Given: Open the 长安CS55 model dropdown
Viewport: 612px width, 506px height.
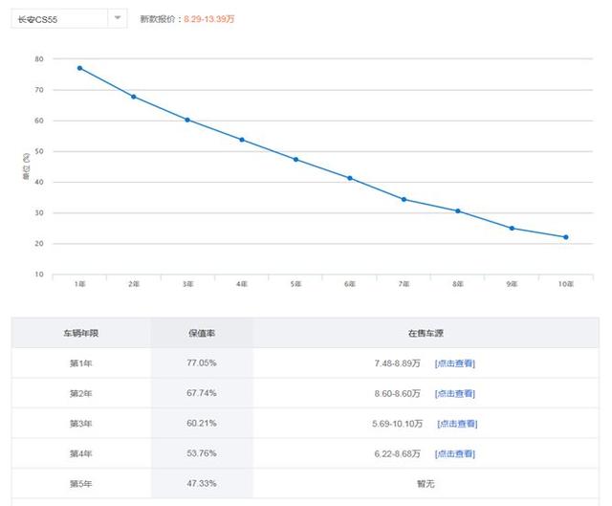Looking at the screenshot, I should click(x=69, y=18).
